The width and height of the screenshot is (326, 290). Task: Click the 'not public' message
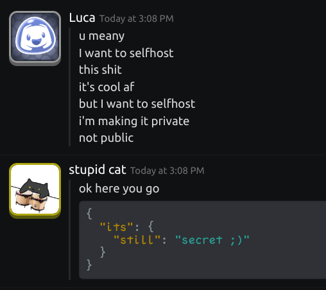(x=107, y=138)
